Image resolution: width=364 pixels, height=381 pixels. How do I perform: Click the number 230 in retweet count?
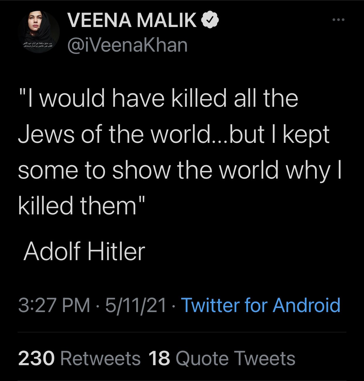tap(36, 358)
